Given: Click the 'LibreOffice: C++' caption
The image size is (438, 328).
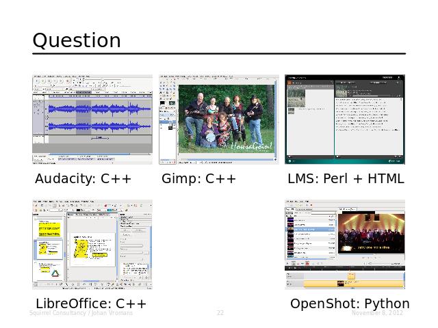Looking at the screenshot, I should point(91,303).
